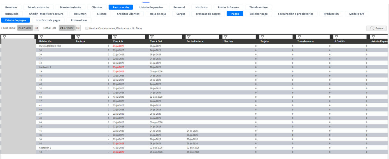Open the Personal tab
The height and width of the screenshot is (159, 389).
coord(179,7)
